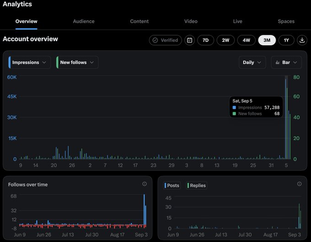Click the 30K impressions axis label
This screenshot has height=242, width=311.
[x=12, y=117]
